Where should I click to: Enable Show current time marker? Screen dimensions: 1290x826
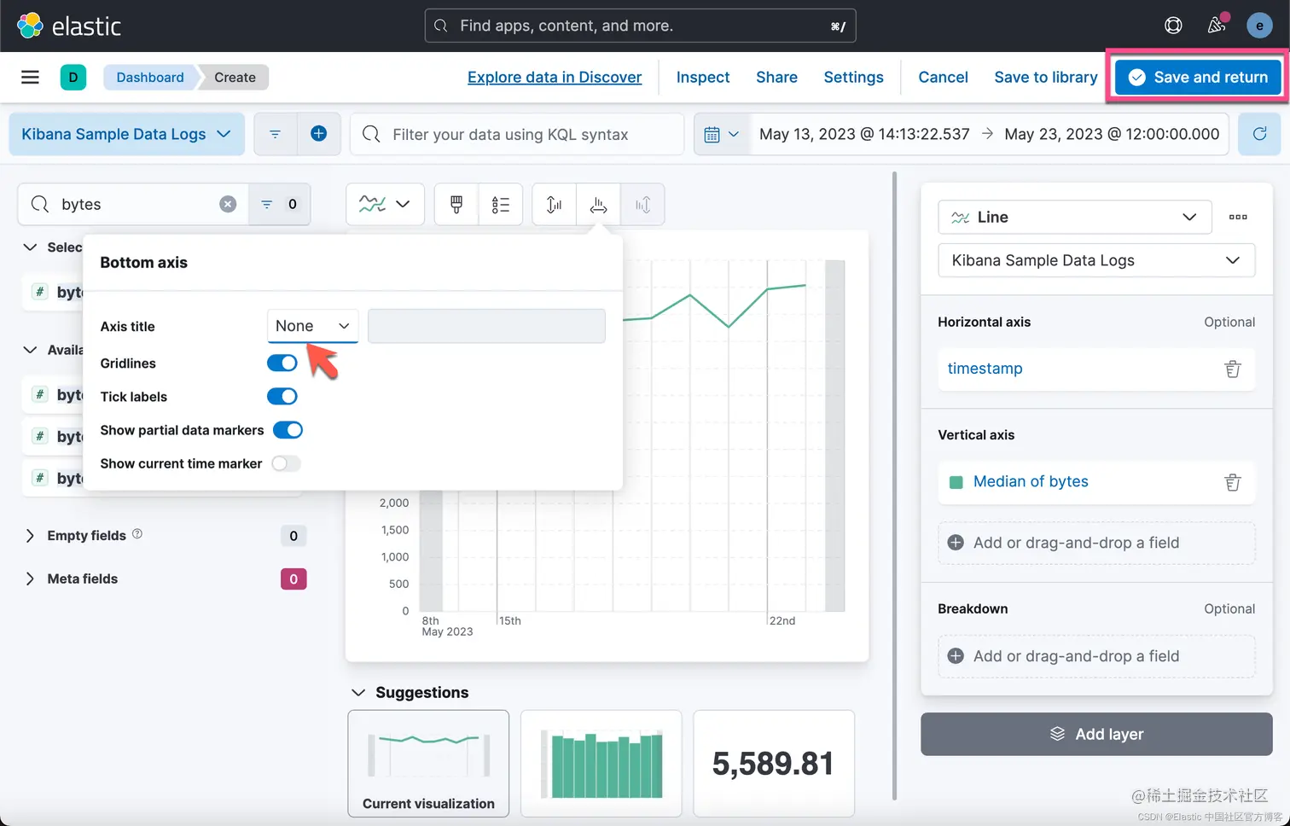point(286,463)
